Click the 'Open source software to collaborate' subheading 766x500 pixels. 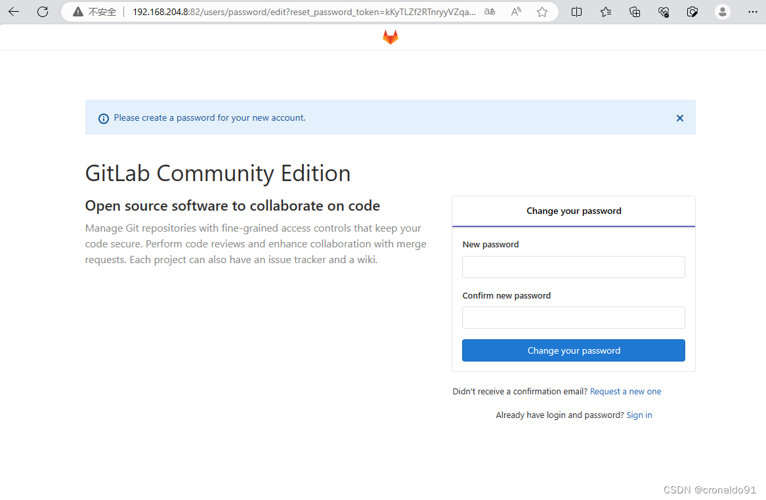pyautogui.click(x=232, y=206)
